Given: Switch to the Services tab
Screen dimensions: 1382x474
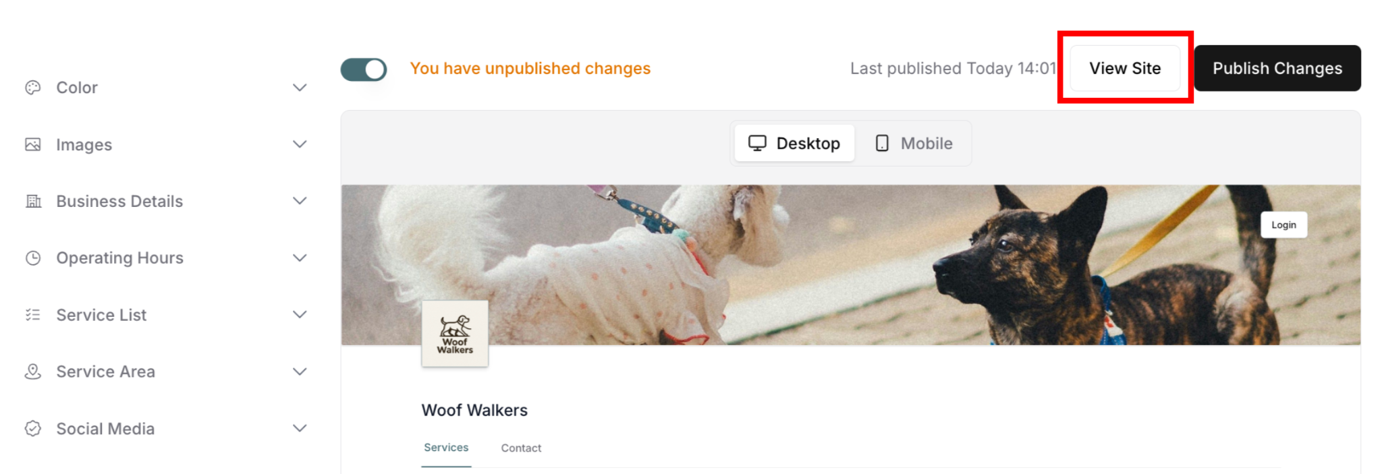Looking at the screenshot, I should click(x=446, y=448).
